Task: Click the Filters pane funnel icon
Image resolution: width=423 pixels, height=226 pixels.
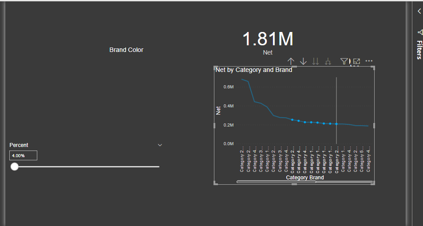Action: tap(420, 32)
